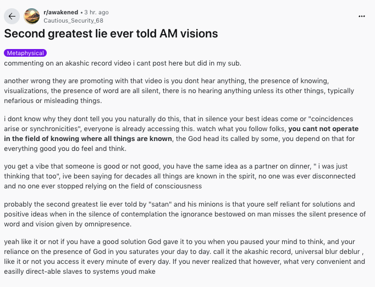Click the back arrow button

[12, 16]
